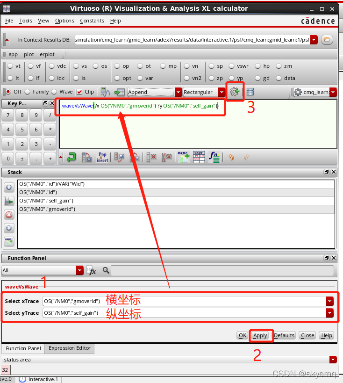Select the Wave radio button
This screenshot has height=383, width=343.
[54, 92]
